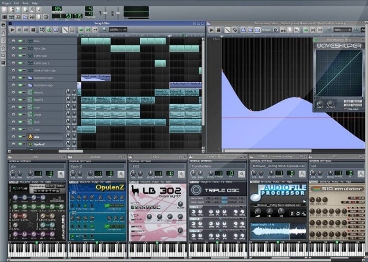
Task: Open the Melody1 instrument track button
Action: 46,92
